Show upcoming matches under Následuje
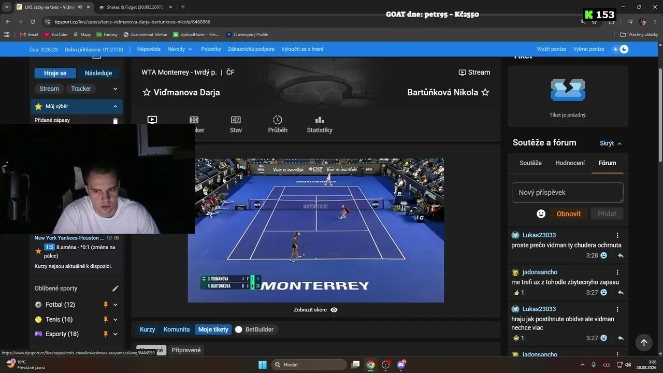This screenshot has height=373, width=663. 98,74
